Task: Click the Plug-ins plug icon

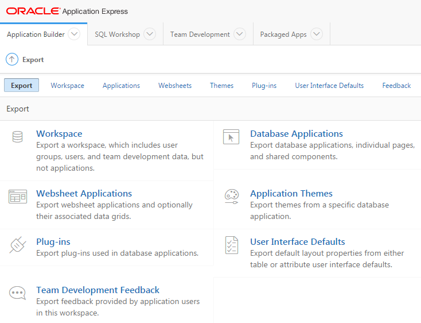Action: click(18, 245)
